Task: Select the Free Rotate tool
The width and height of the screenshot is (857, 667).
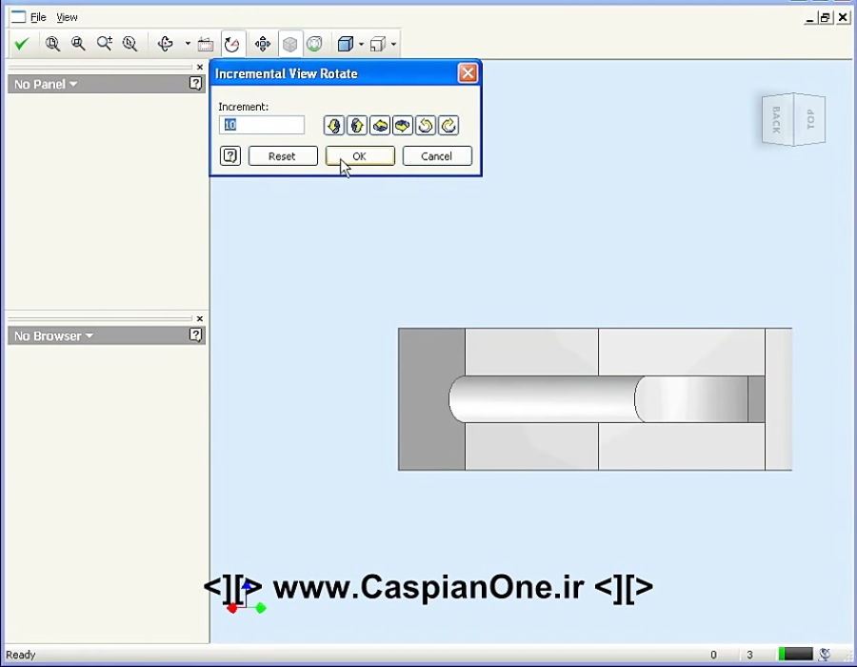Action: (x=167, y=43)
